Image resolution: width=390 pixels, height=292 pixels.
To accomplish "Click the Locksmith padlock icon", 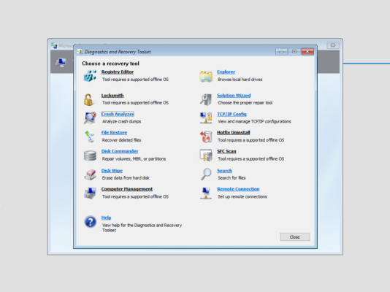I will click(x=88, y=99).
